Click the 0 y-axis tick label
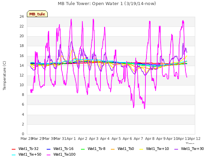Image resolution: width=215 pixels, height=161 pixels. (x=23, y=134)
